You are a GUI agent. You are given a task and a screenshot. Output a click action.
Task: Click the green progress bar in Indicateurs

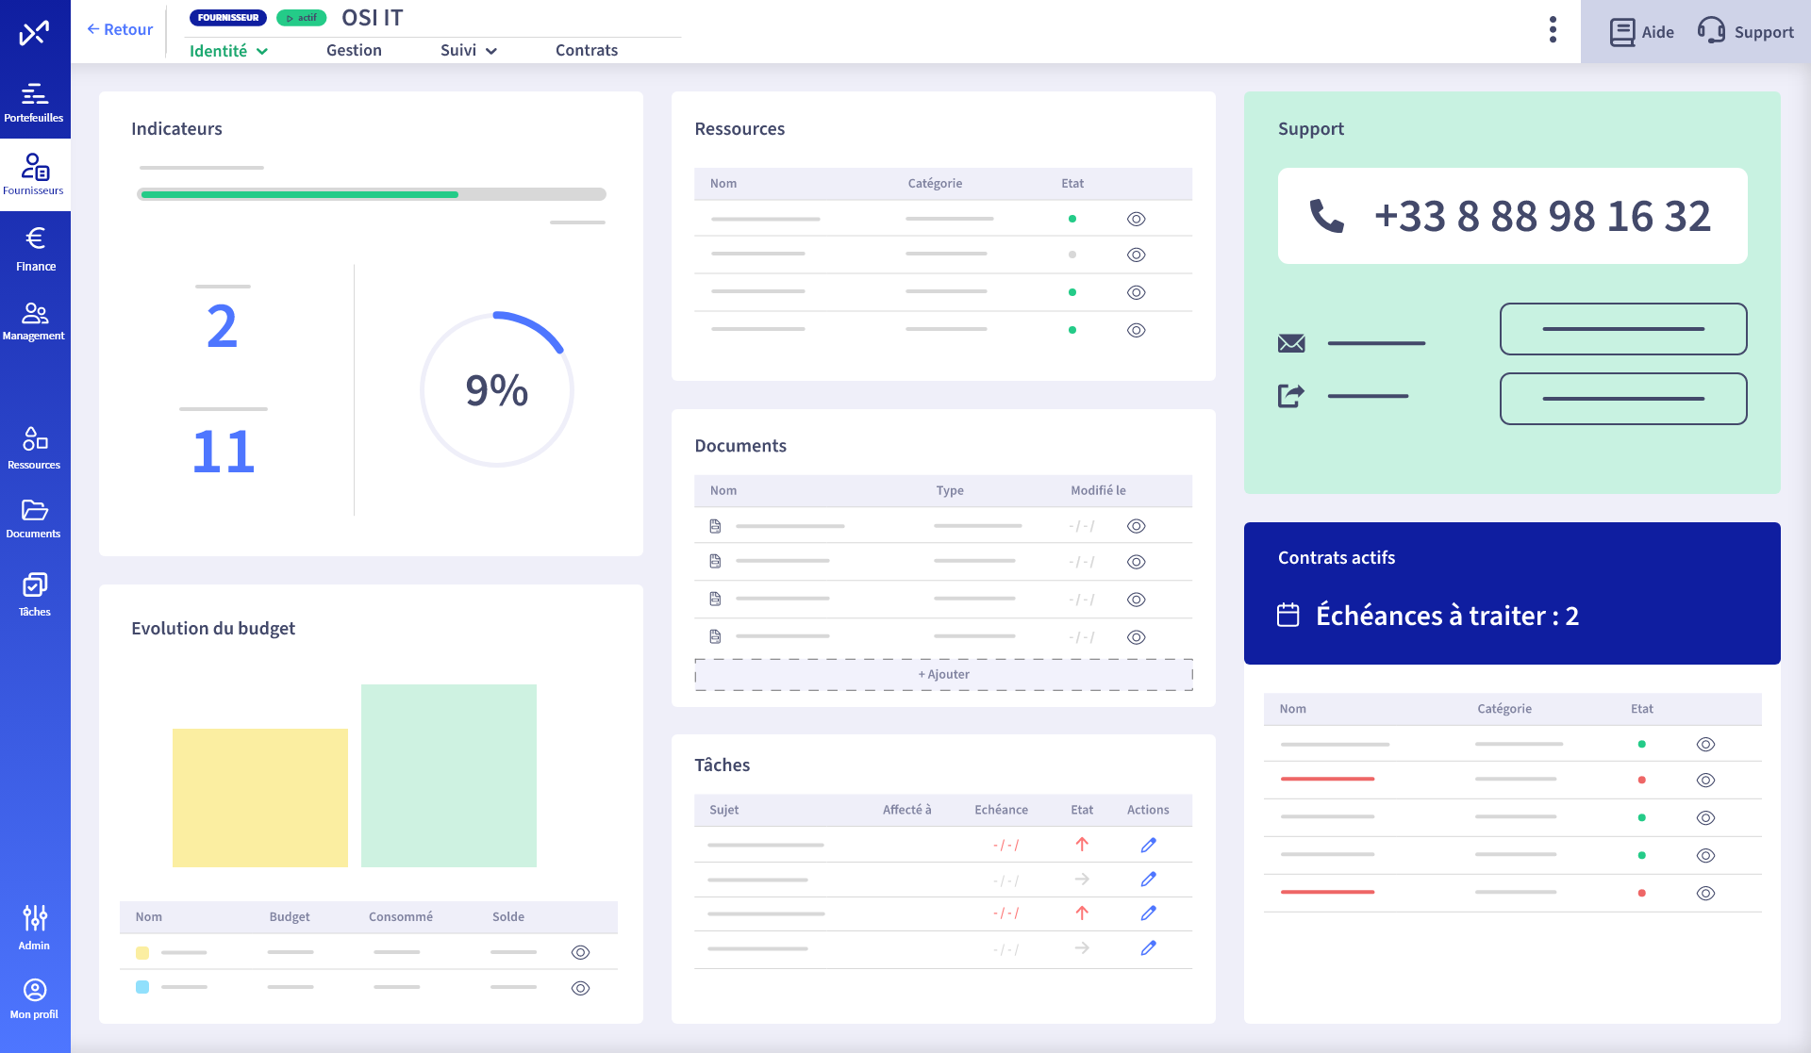[300, 194]
